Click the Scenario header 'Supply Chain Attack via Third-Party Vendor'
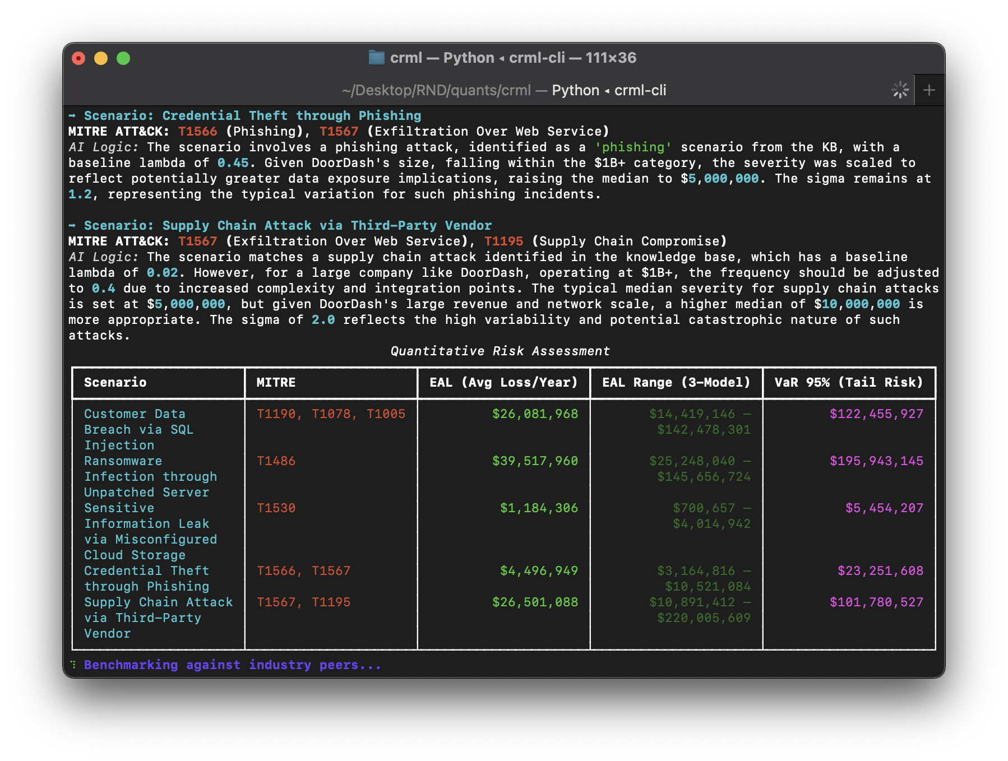The width and height of the screenshot is (1008, 761). [288, 225]
